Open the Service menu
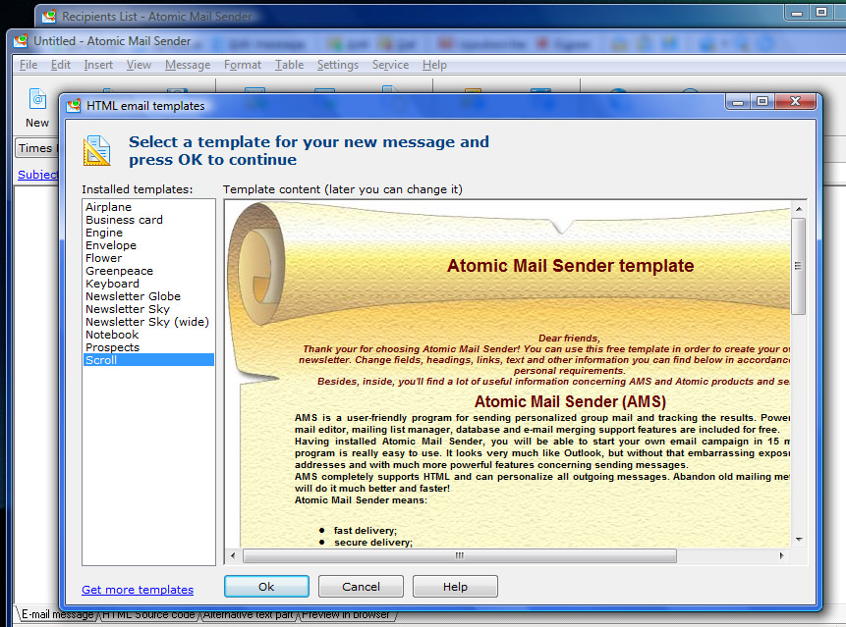This screenshot has height=627, width=846. coord(390,65)
